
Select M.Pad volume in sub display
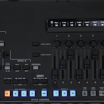pyautogui.click(x=64, y=24)
